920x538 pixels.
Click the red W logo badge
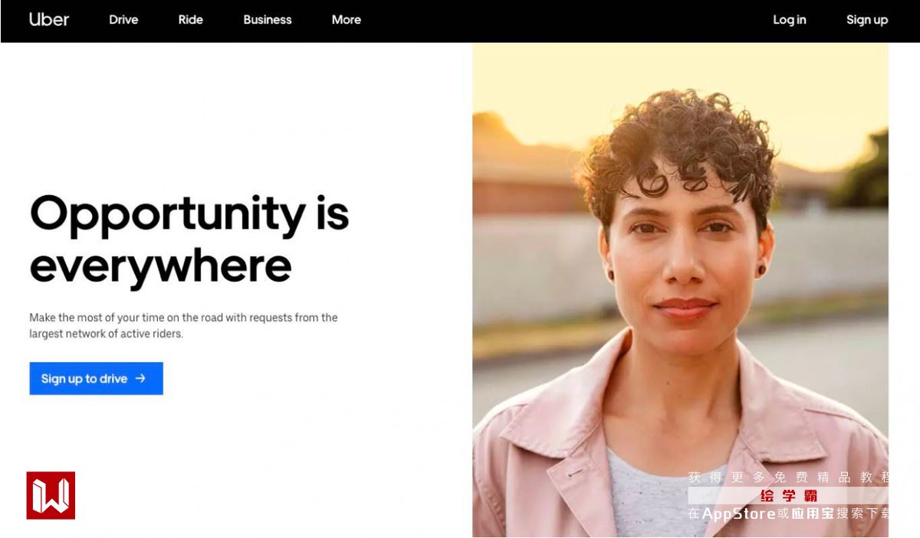[x=51, y=495]
